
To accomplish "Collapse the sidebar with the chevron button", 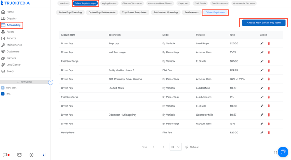I will click(x=50, y=82).
